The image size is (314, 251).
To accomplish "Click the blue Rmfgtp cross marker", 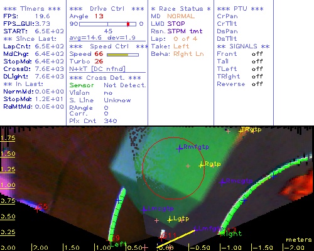I will coord(179,149).
